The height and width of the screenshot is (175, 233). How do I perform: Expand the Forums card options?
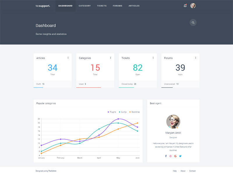(196, 58)
